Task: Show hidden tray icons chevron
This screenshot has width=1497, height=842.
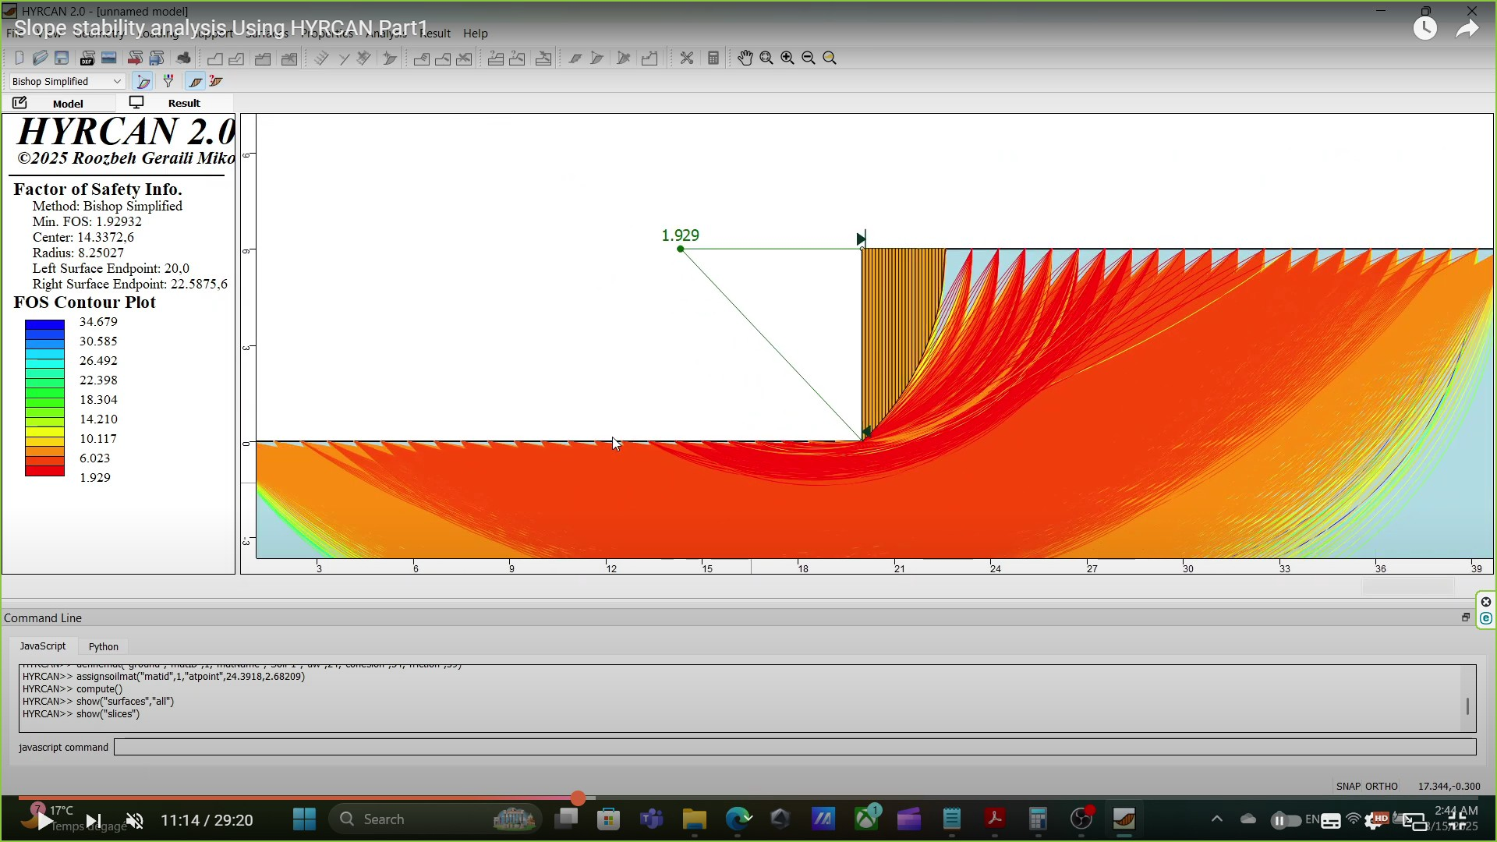Action: coord(1216,819)
